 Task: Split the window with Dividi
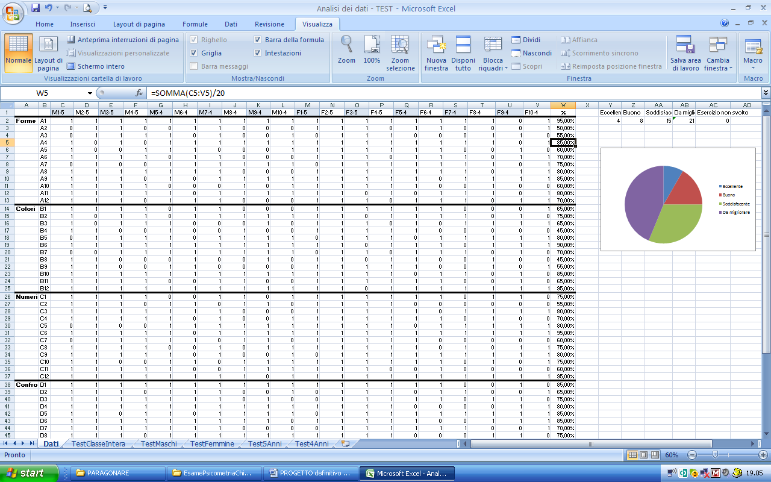pos(526,40)
